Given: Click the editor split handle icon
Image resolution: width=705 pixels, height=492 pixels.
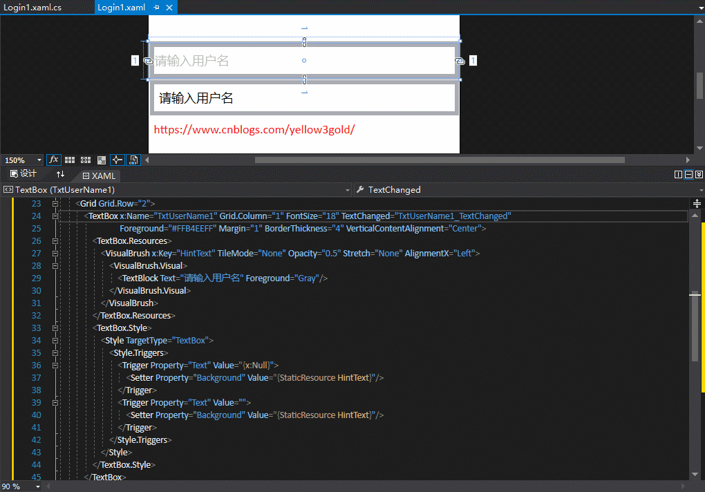Looking at the screenshot, I should (x=697, y=204).
